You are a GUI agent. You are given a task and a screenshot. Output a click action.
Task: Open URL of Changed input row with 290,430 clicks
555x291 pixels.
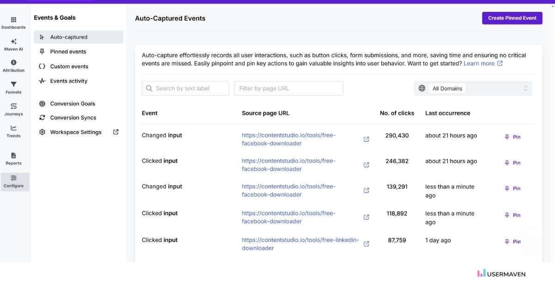[289, 139]
